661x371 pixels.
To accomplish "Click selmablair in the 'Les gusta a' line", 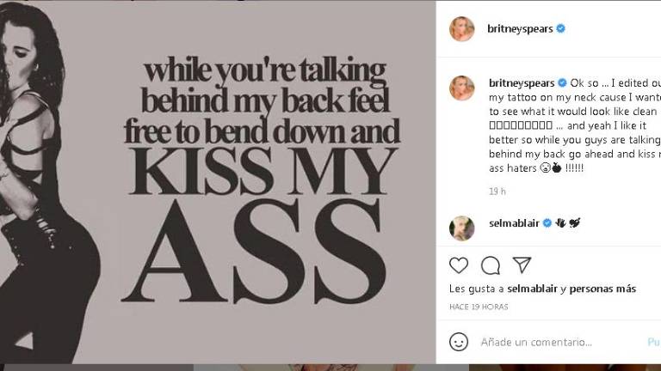I will [x=532, y=289].
